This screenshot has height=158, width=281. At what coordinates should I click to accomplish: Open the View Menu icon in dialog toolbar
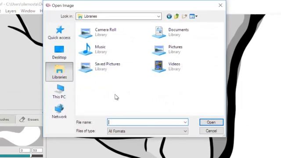[x=193, y=16]
